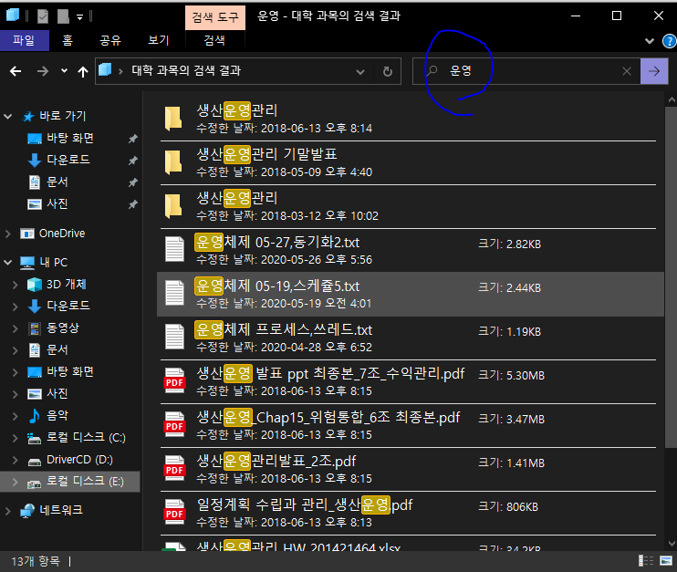Expand 3D 개체 folder node

coord(16,285)
